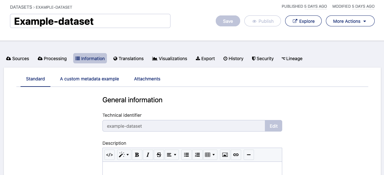Insert unordered bullet list
Image resolution: width=384 pixels, height=175 pixels.
[186, 155]
